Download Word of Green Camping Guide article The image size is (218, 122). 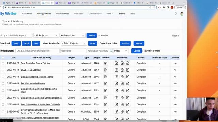[x=122, y=111]
